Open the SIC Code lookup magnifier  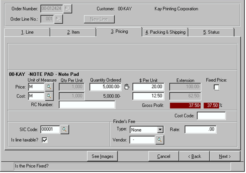point(64,129)
